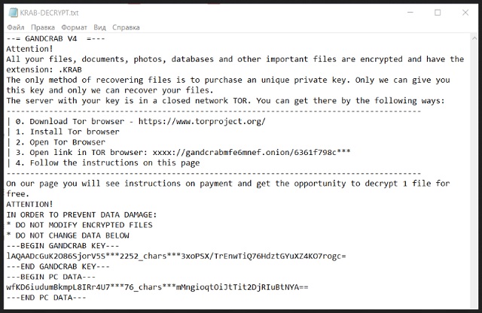Open the Правка menu
The height and width of the screenshot is (313, 482).
[43, 28]
